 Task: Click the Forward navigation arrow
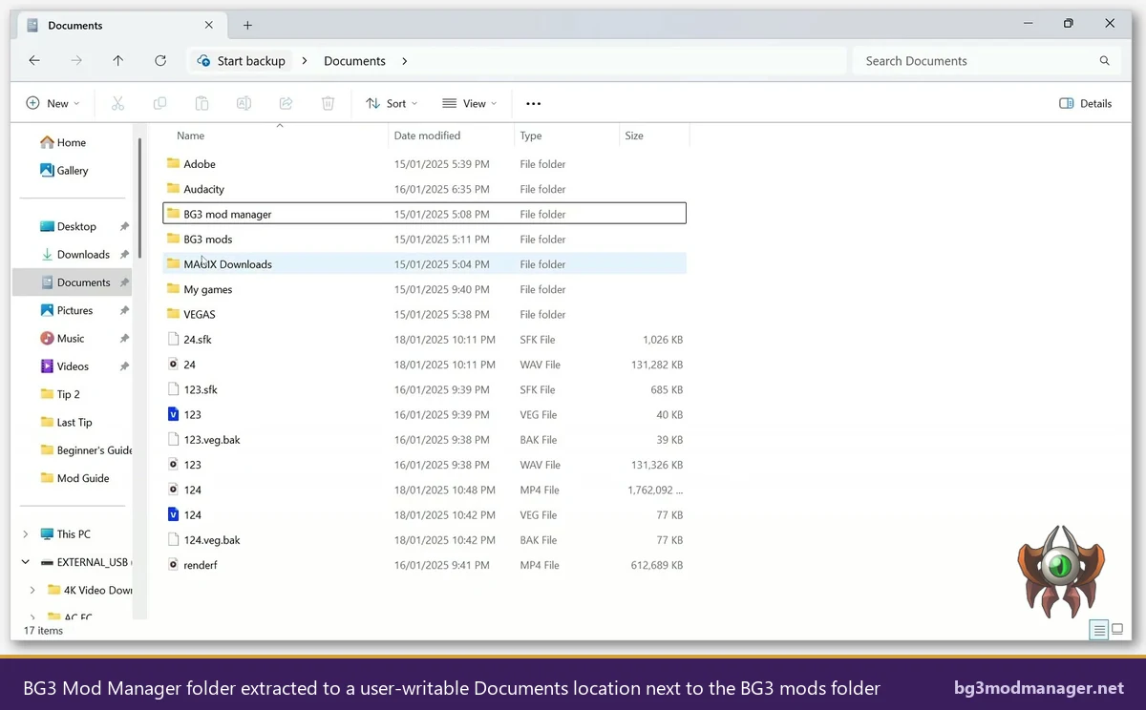click(76, 60)
